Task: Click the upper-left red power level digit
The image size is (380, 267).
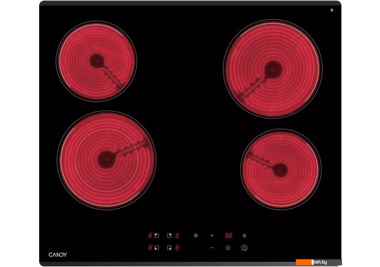Action: [x=150, y=235]
